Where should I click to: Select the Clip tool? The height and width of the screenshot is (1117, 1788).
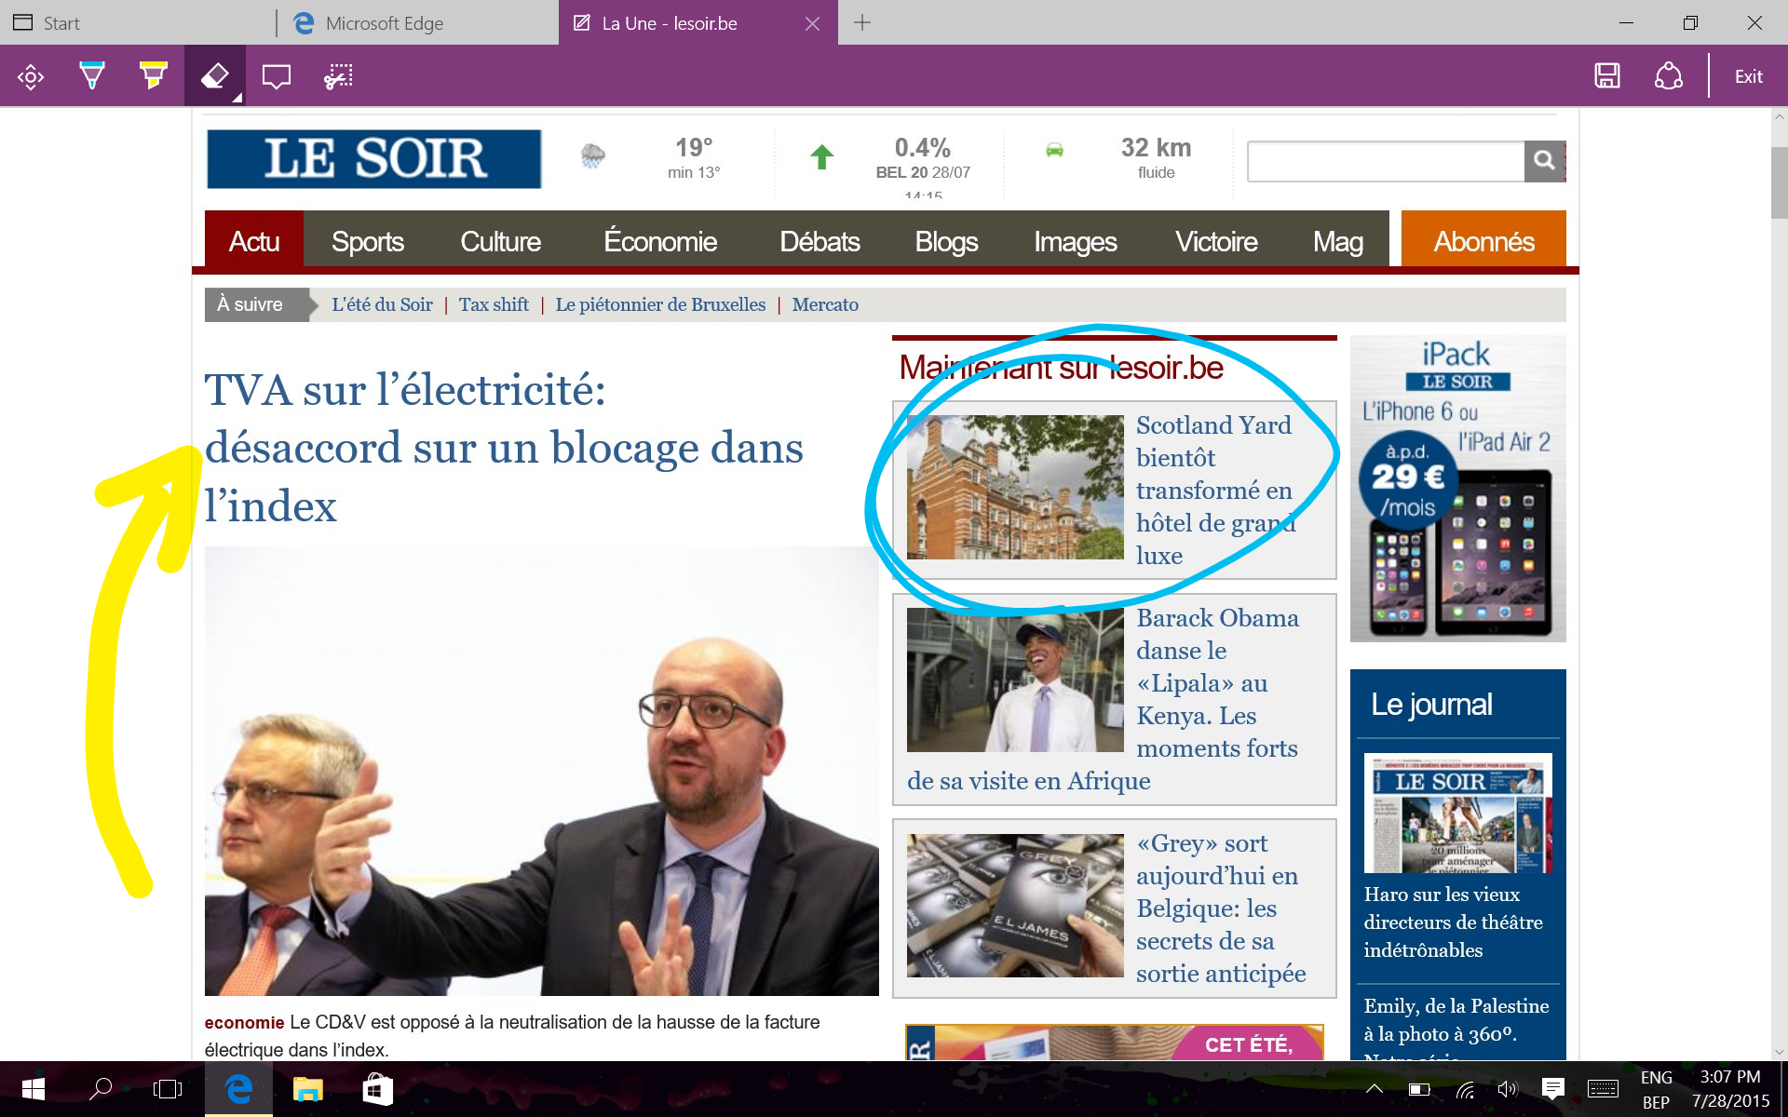338,76
